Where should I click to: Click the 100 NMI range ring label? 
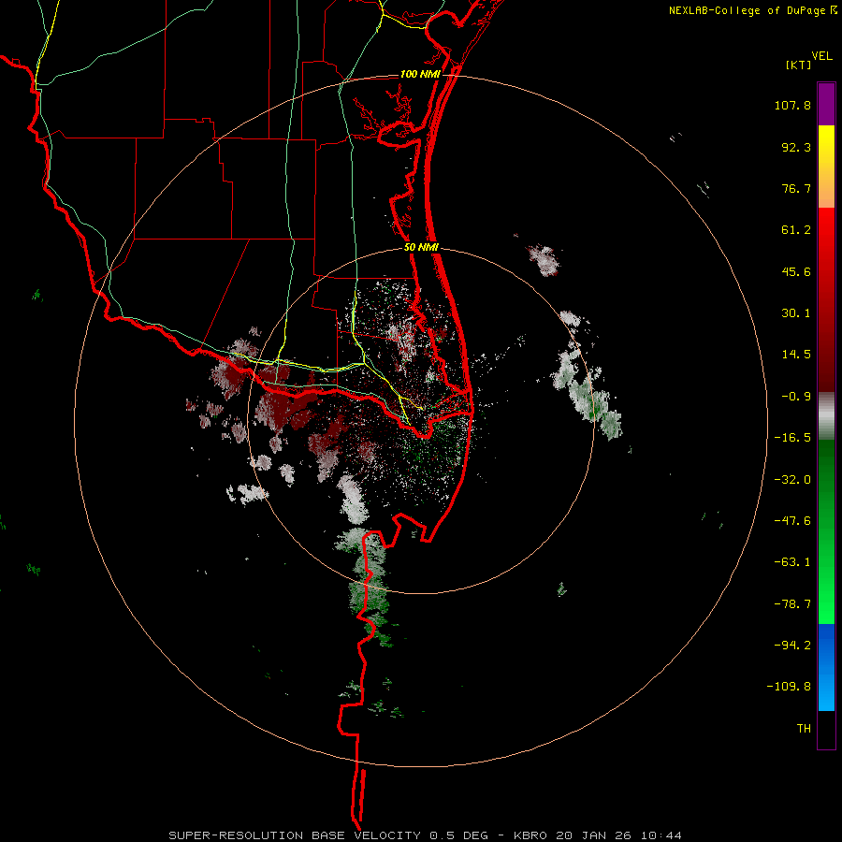click(420, 74)
